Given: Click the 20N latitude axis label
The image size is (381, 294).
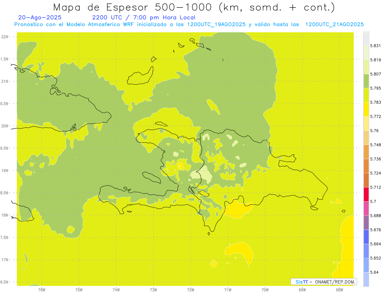Looking at the screenshot, I should pos(5,126).
